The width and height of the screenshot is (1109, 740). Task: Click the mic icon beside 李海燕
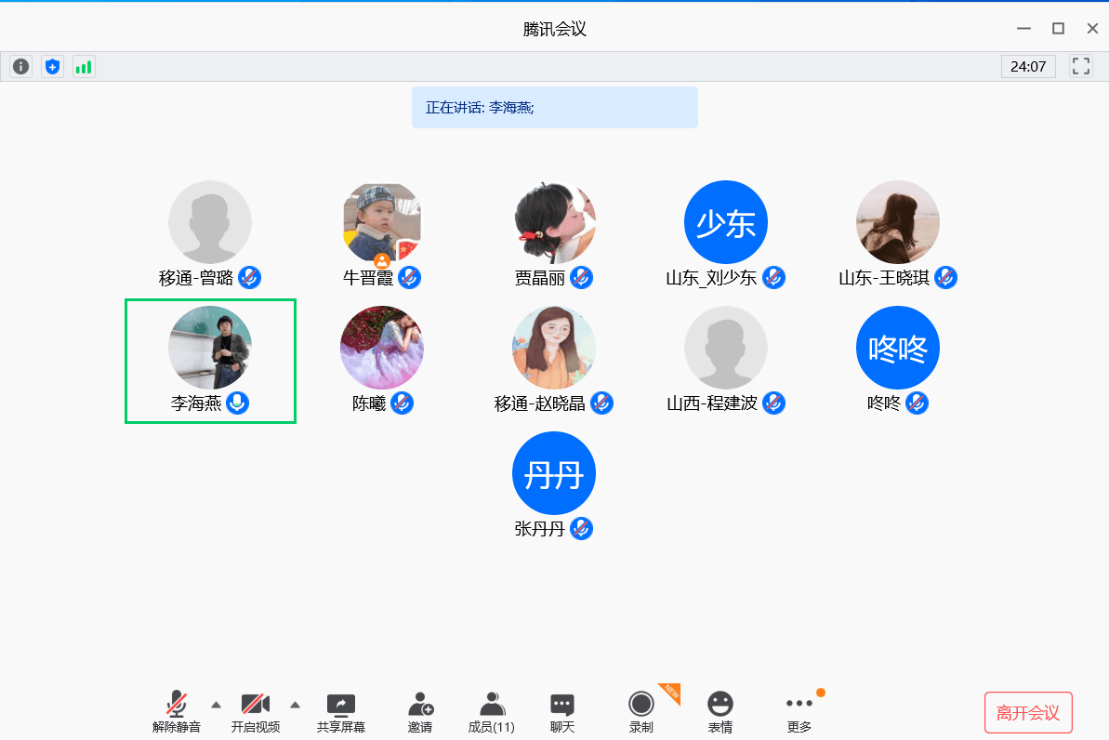click(x=238, y=403)
